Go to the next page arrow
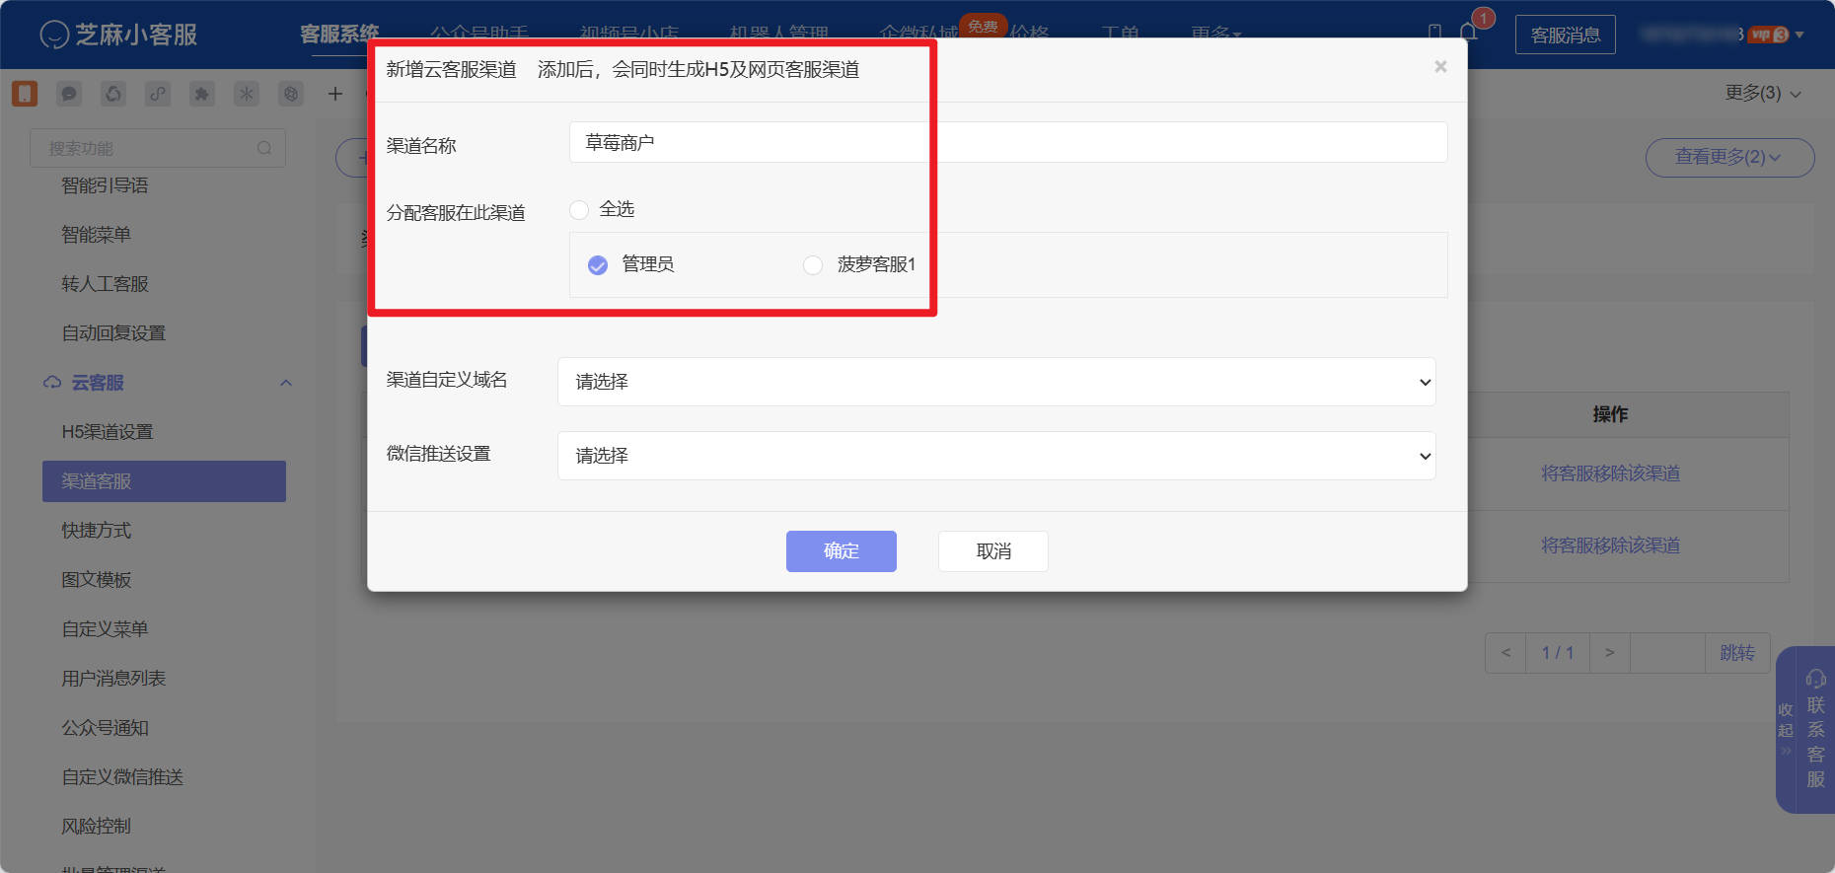This screenshot has width=1835, height=873. [1610, 653]
